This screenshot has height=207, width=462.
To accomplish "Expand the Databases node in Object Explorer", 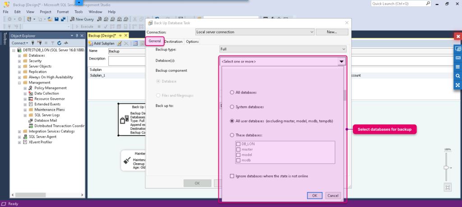I will click(x=19, y=55).
